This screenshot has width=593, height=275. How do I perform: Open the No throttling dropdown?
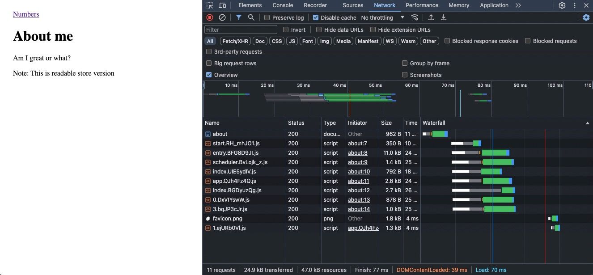382,17
